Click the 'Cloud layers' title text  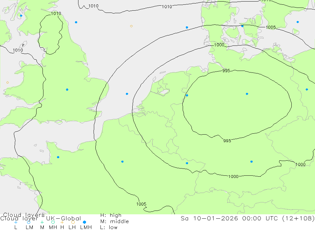(24, 215)
